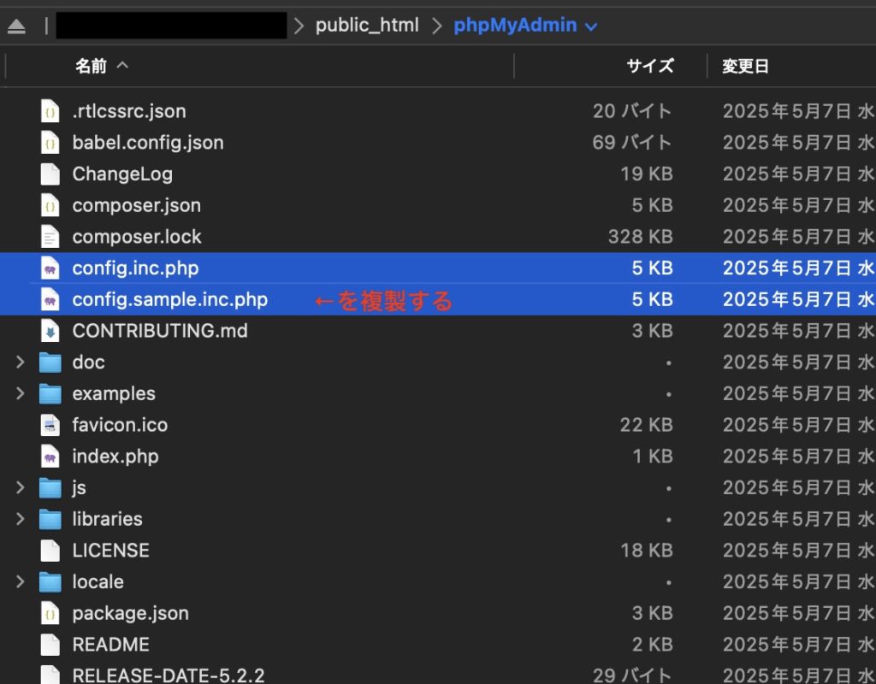Select the LICENSE file
Screen dimensions: 876x684
pos(110,551)
